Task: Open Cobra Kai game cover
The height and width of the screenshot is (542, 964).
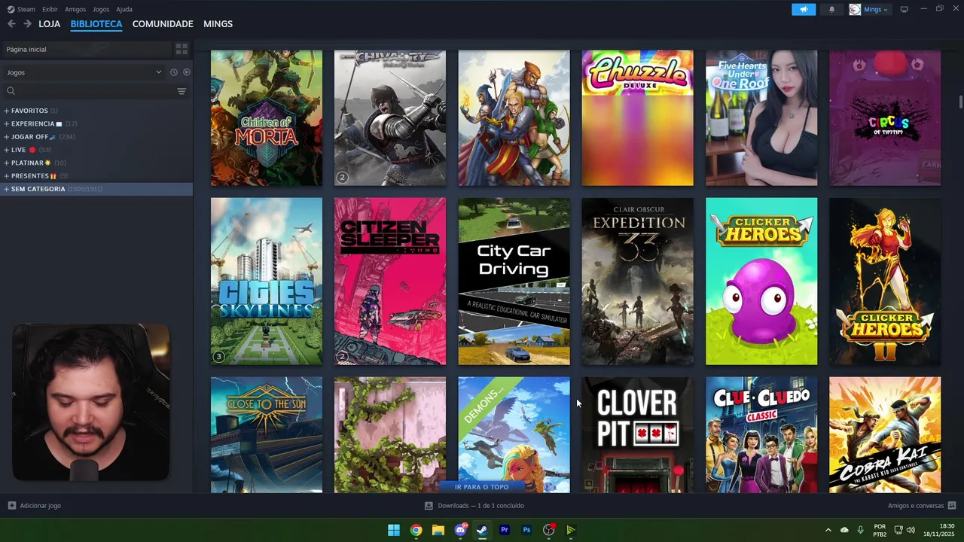Action: click(x=885, y=435)
